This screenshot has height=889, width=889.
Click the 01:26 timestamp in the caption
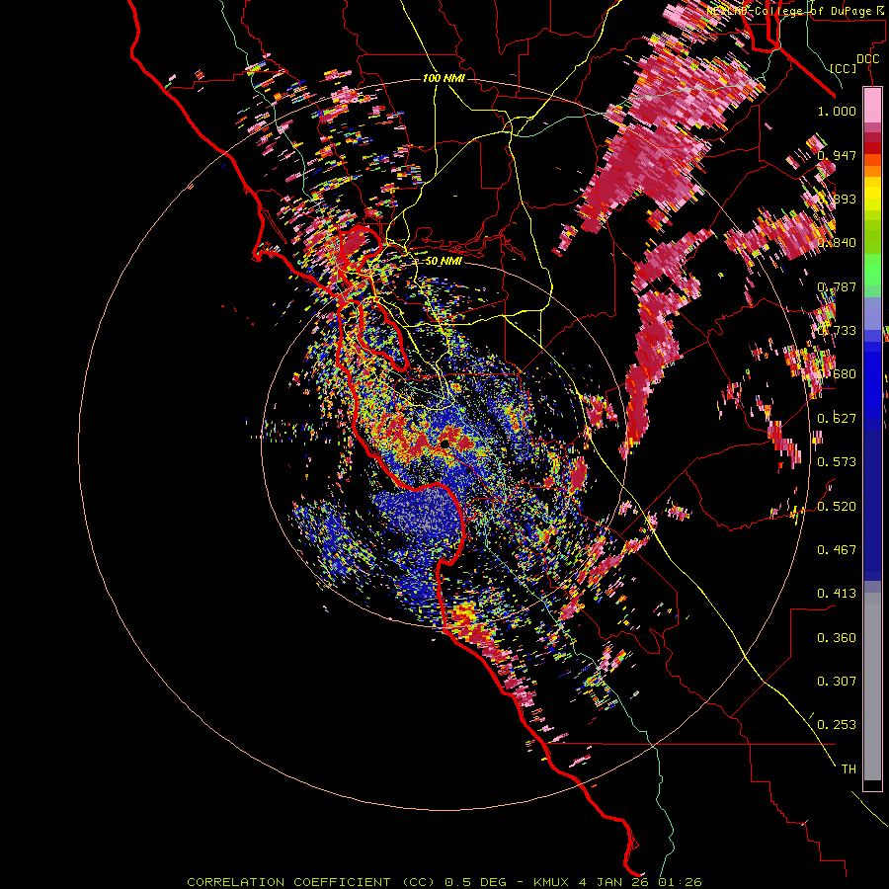(x=680, y=882)
